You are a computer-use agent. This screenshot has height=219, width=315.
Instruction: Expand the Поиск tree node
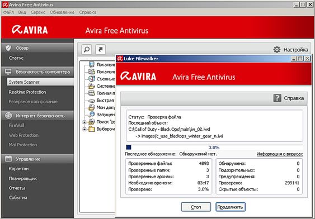pyautogui.click(x=84, y=122)
